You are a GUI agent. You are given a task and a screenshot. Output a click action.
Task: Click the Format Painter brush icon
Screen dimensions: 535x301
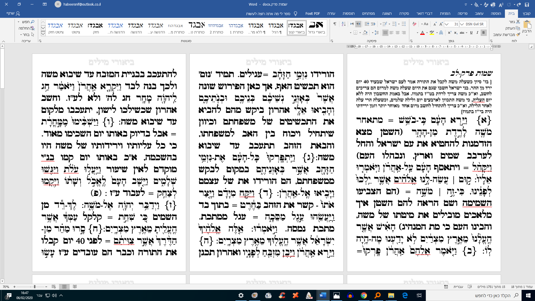(518, 35)
